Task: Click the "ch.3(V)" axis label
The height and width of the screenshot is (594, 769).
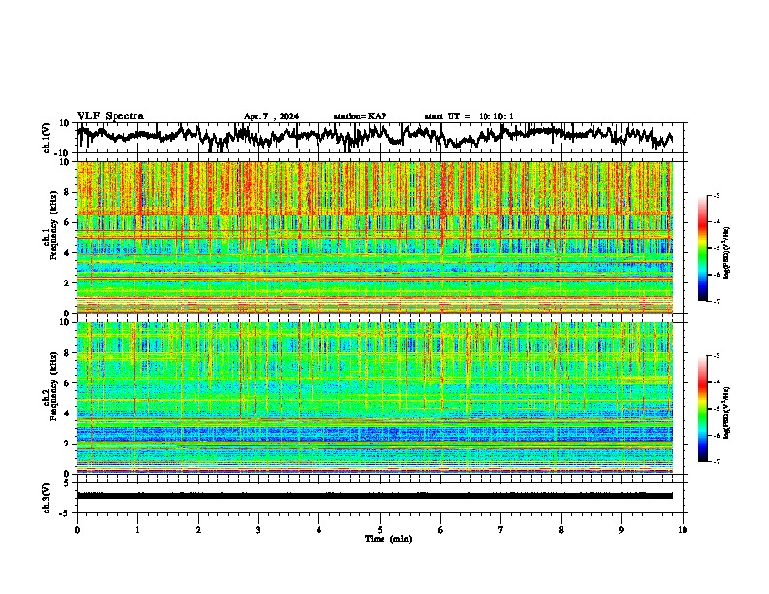Action: click(47, 498)
